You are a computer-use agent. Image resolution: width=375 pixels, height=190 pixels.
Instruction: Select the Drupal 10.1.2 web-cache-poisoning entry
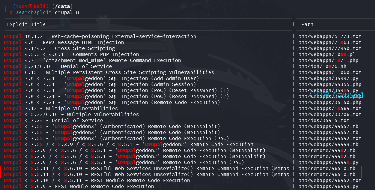click(100, 36)
